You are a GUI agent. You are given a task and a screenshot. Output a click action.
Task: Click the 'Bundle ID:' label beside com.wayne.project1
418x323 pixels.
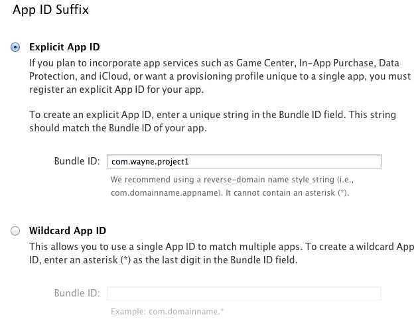(x=76, y=161)
